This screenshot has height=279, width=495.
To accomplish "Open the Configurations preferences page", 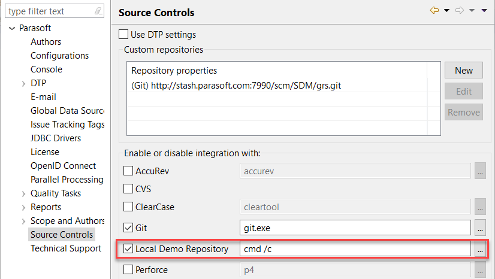I will 60,56.
